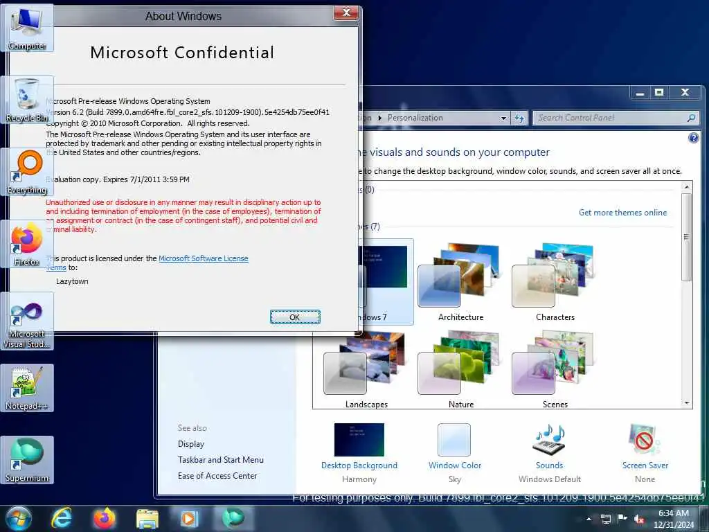Open the Screen Saver settings icon
Viewport: 709px width, 532px height.
tap(645, 439)
